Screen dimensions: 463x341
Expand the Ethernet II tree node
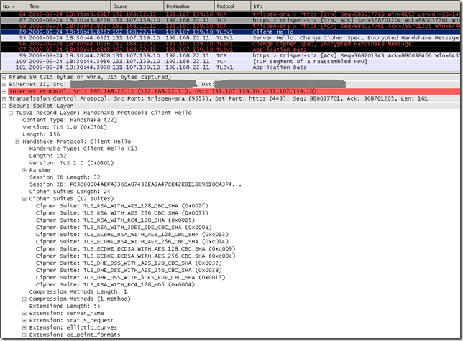[x=4, y=84]
